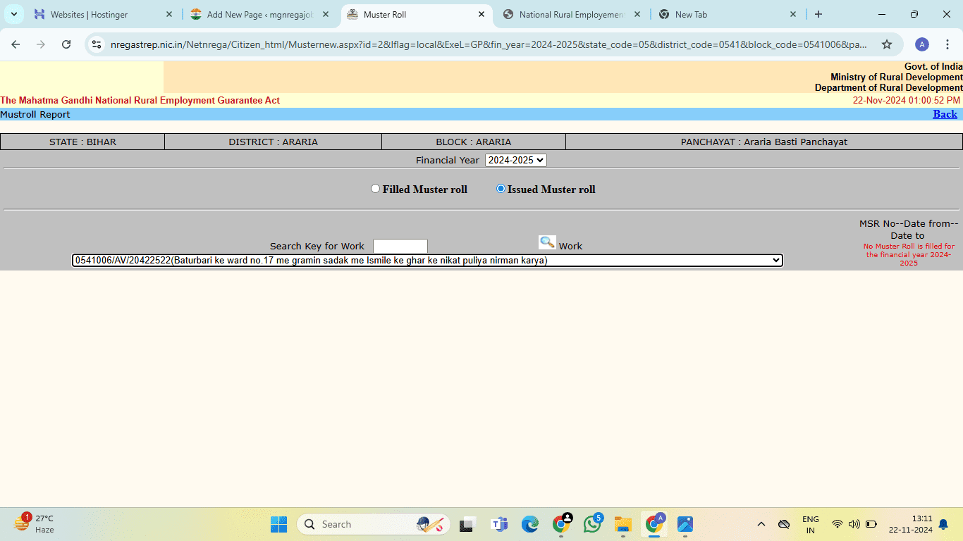The image size is (963, 541).
Task: Launch Microsoft Teams from the taskbar
Action: (x=499, y=524)
